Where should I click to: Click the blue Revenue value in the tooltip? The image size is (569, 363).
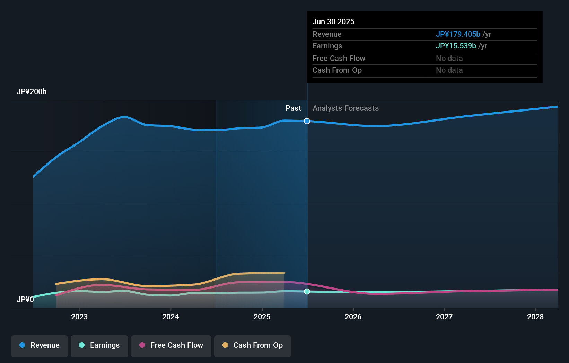pos(458,34)
